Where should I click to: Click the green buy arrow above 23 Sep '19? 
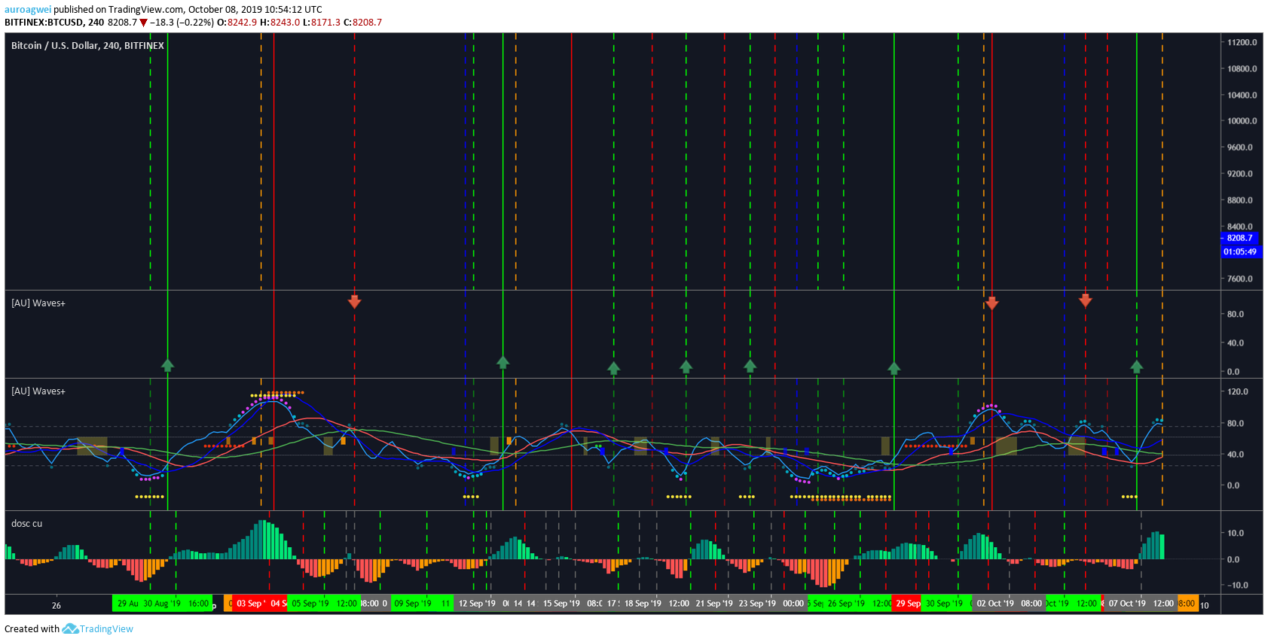coord(750,366)
